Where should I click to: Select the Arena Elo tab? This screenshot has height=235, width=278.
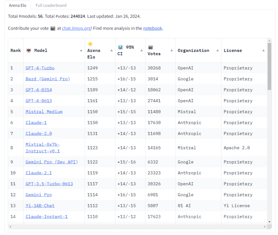[18, 5]
